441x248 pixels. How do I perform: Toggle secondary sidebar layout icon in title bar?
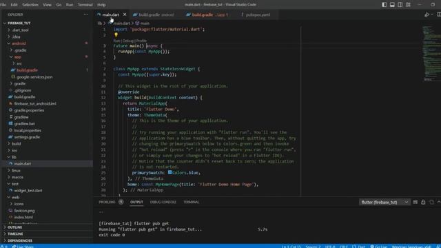coord(400,5)
